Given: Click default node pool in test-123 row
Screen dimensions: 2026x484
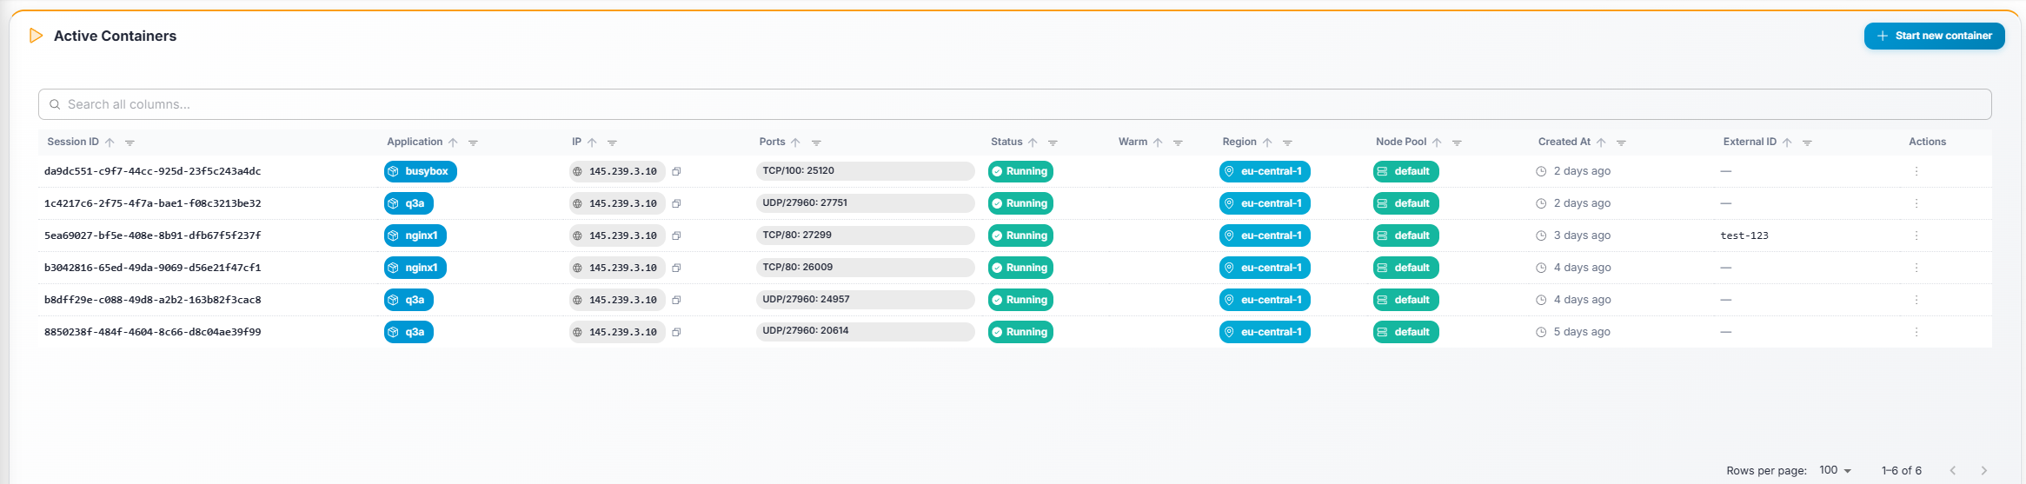Looking at the screenshot, I should click(x=1406, y=235).
